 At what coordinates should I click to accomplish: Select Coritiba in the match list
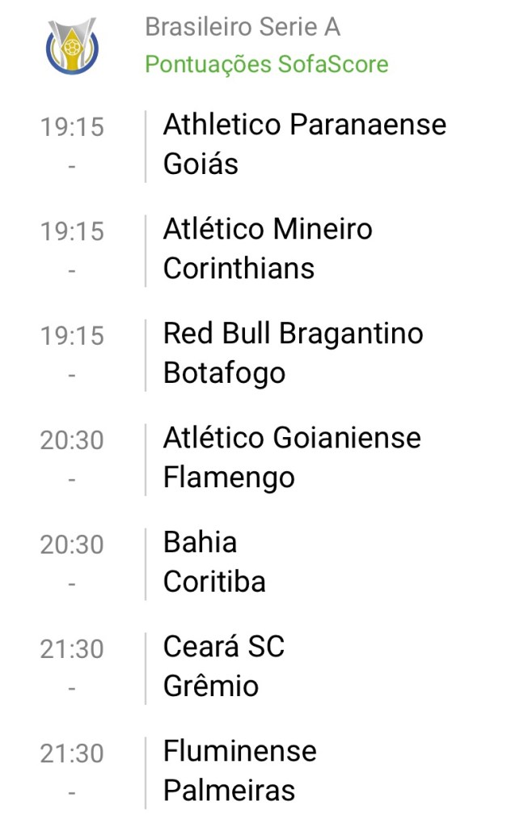[214, 582]
